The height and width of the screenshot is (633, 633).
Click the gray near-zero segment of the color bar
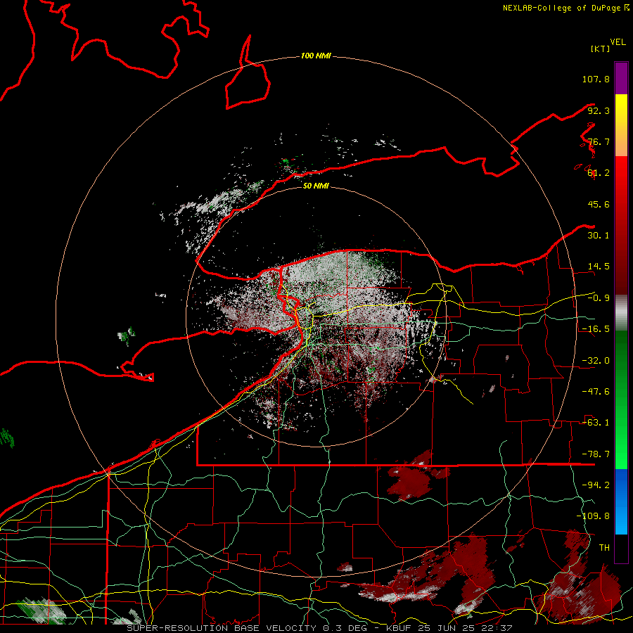[621, 312]
